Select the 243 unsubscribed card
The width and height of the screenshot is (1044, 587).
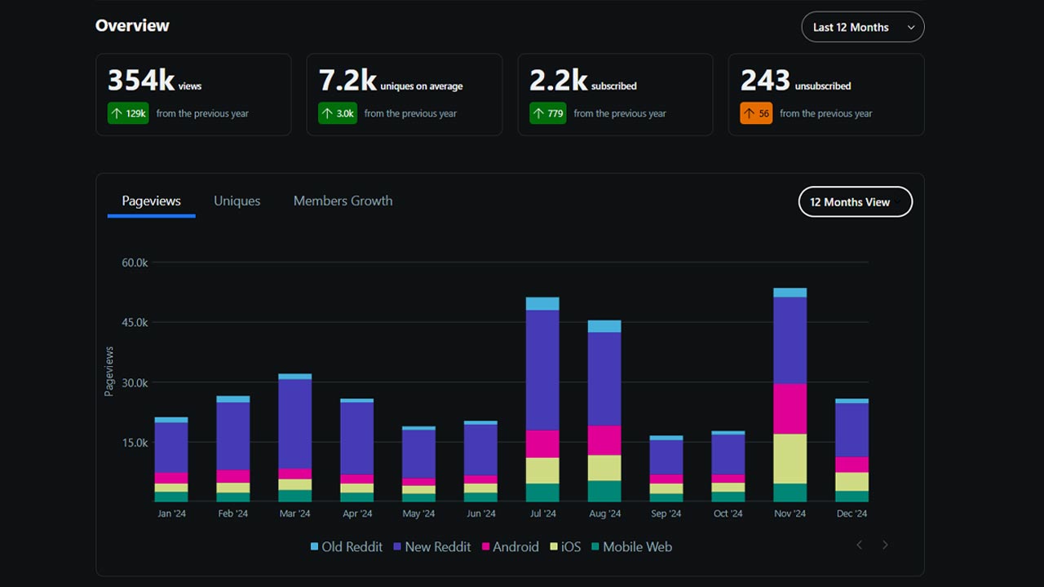tap(826, 95)
